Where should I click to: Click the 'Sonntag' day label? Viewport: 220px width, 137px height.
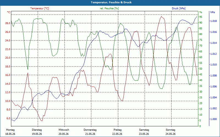click(x=170, y=130)
